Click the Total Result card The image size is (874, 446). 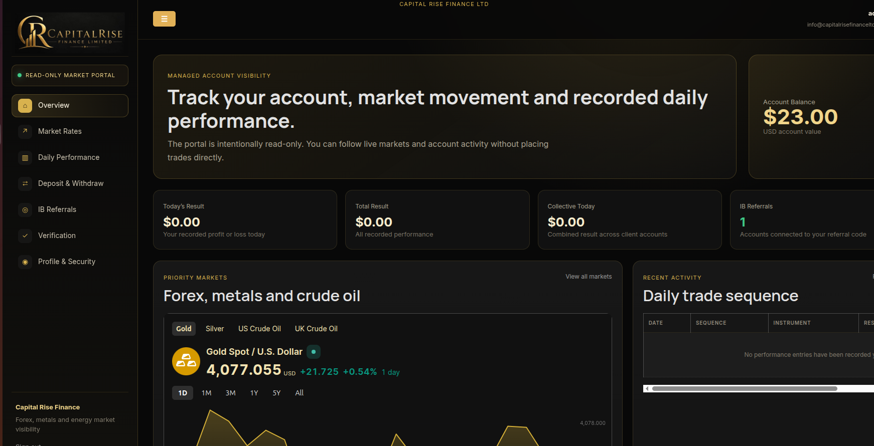point(438,219)
